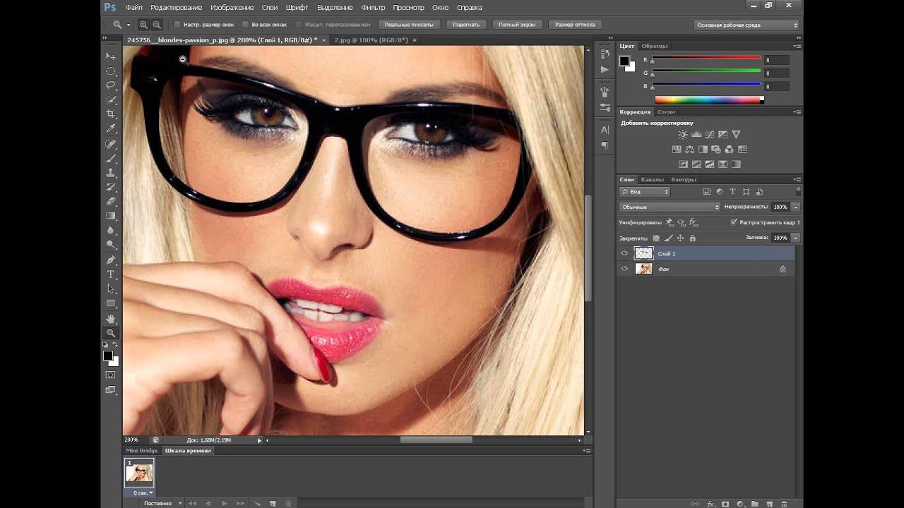Screen dimensions: 904x508
Task: Select the Hand tool
Action: [x=111, y=319]
